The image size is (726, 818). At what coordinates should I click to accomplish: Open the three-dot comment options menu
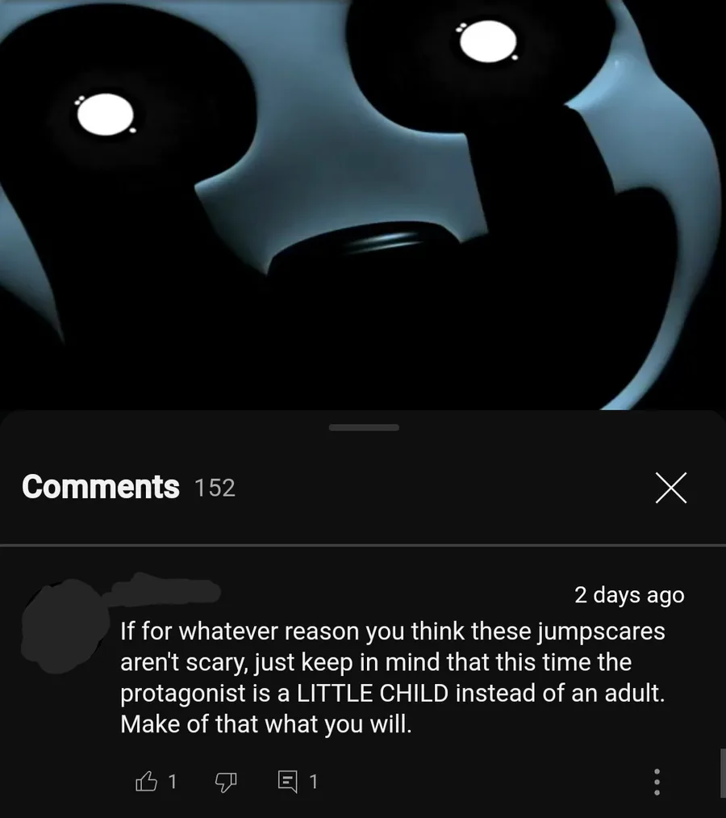point(657,782)
